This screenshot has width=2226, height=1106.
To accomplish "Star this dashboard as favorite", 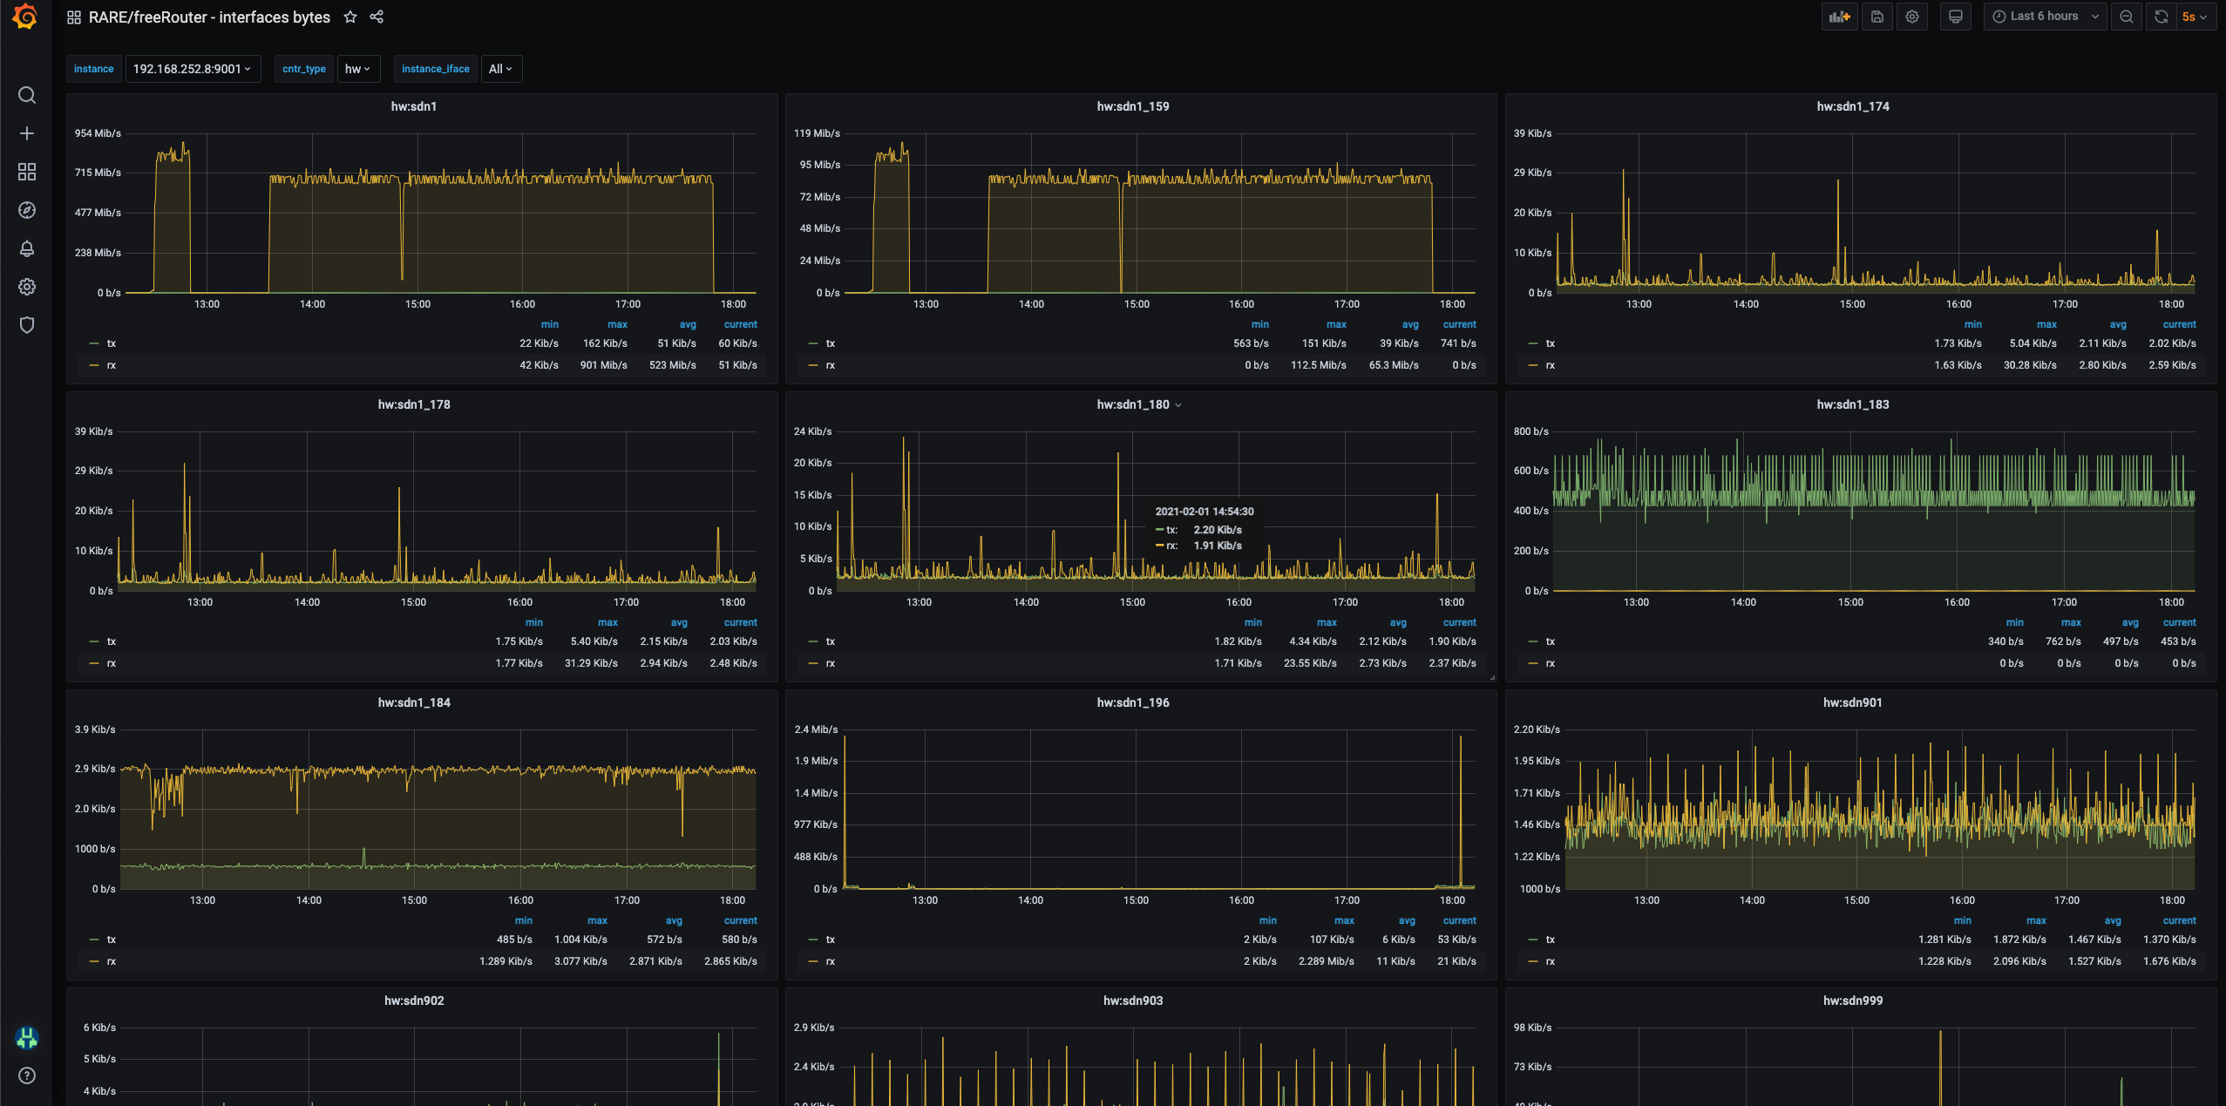I will click(x=350, y=17).
